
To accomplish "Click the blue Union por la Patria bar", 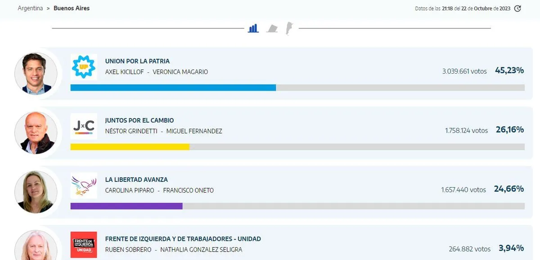I will pyautogui.click(x=173, y=88).
